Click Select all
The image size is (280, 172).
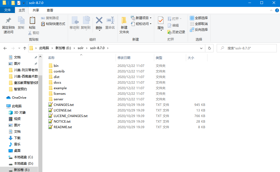tap(199, 18)
